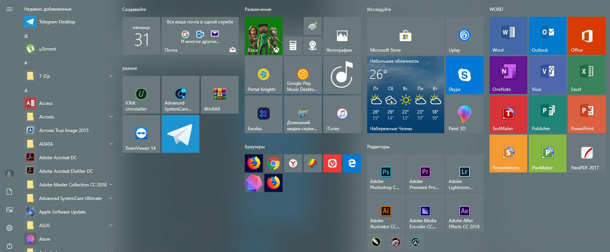The height and width of the screenshot is (252, 610).
Task: Launch Adobe Illustrator tile
Action: pos(386,212)
